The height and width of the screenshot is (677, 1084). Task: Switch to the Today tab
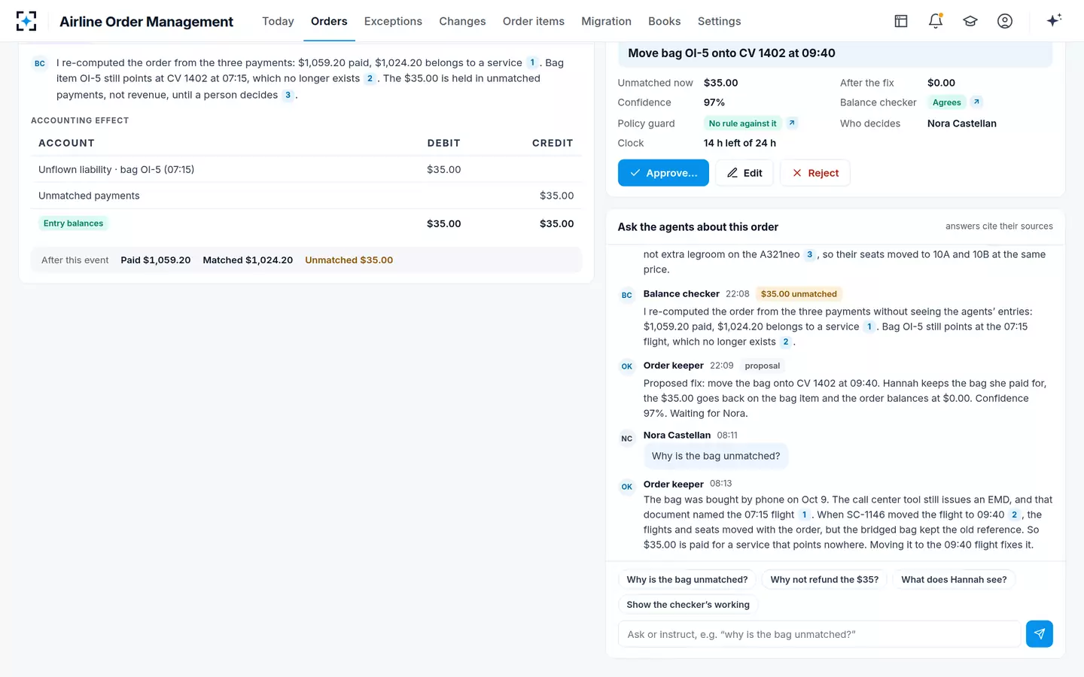click(278, 21)
